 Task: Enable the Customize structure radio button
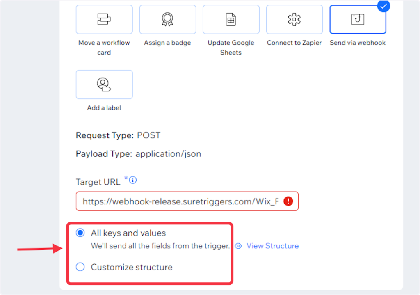pyautogui.click(x=80, y=267)
